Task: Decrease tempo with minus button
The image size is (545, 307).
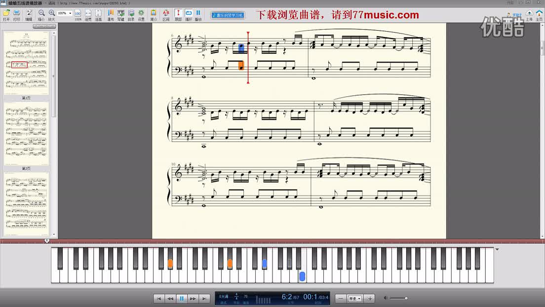Action: (x=341, y=298)
